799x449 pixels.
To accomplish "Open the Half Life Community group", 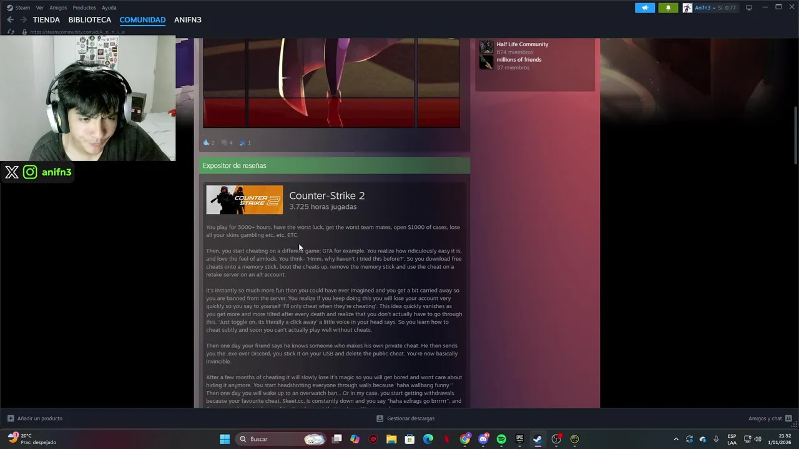I will [522, 44].
